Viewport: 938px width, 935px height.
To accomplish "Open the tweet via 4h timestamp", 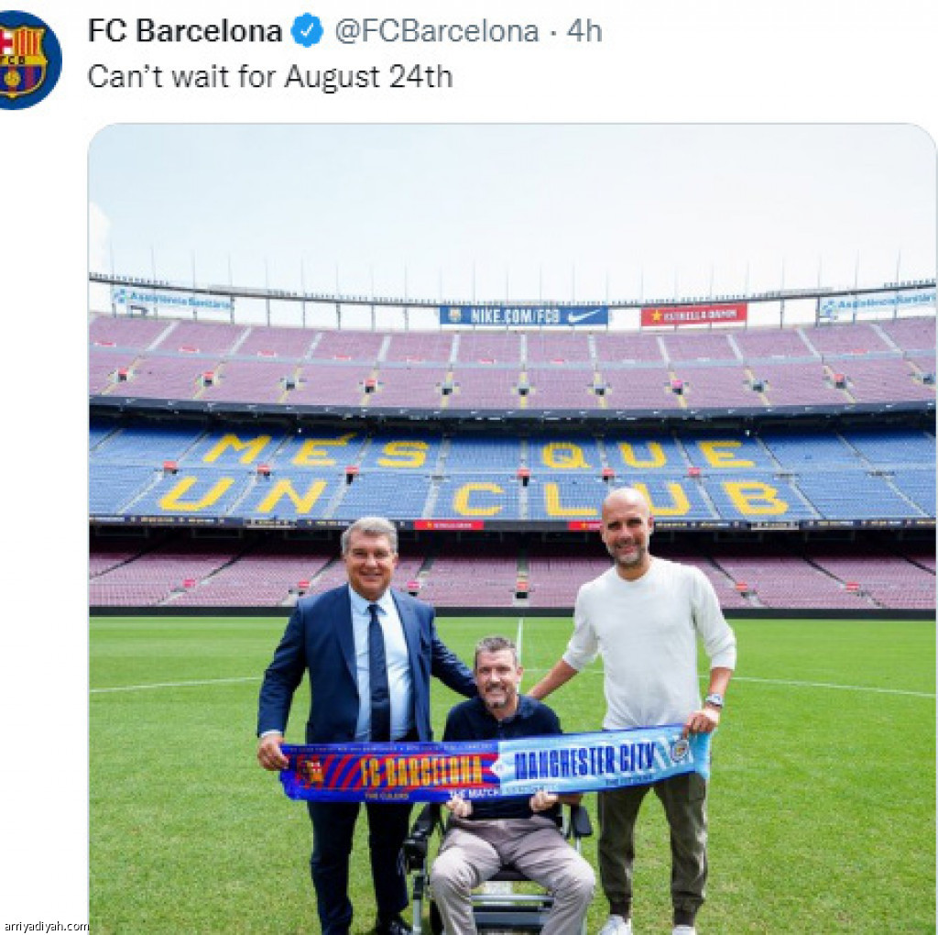I will coord(584,30).
